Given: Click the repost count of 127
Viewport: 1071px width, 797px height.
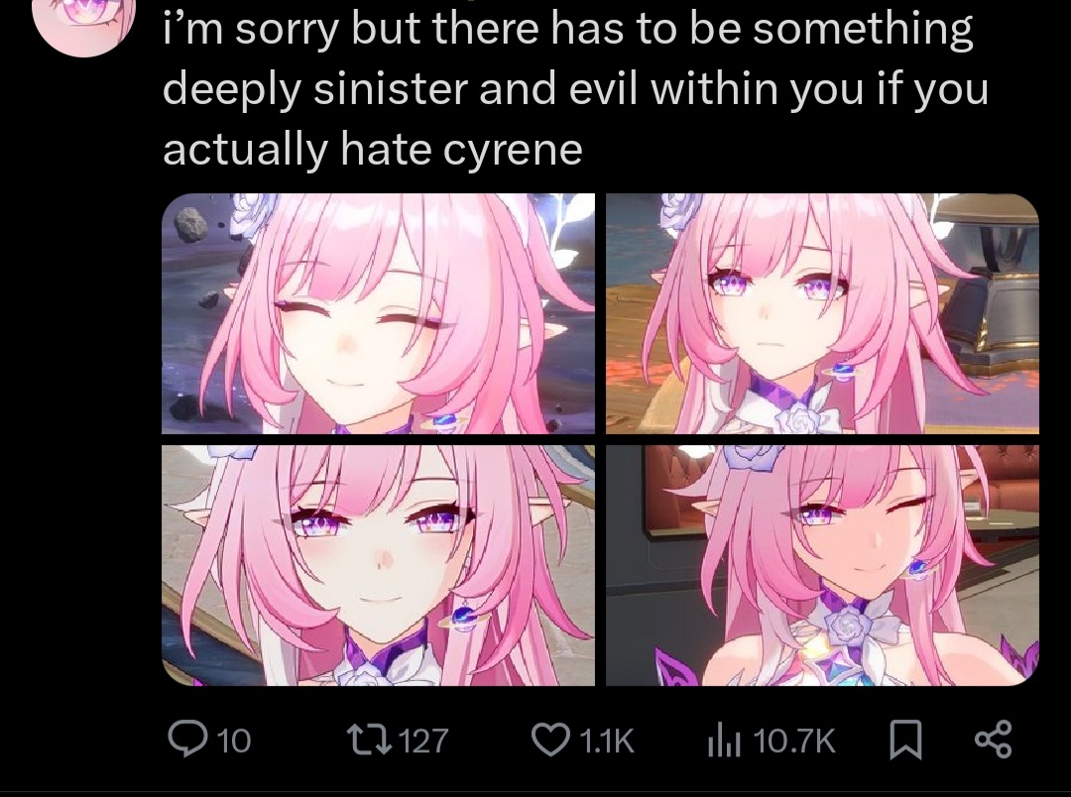Looking at the screenshot, I should click(422, 741).
